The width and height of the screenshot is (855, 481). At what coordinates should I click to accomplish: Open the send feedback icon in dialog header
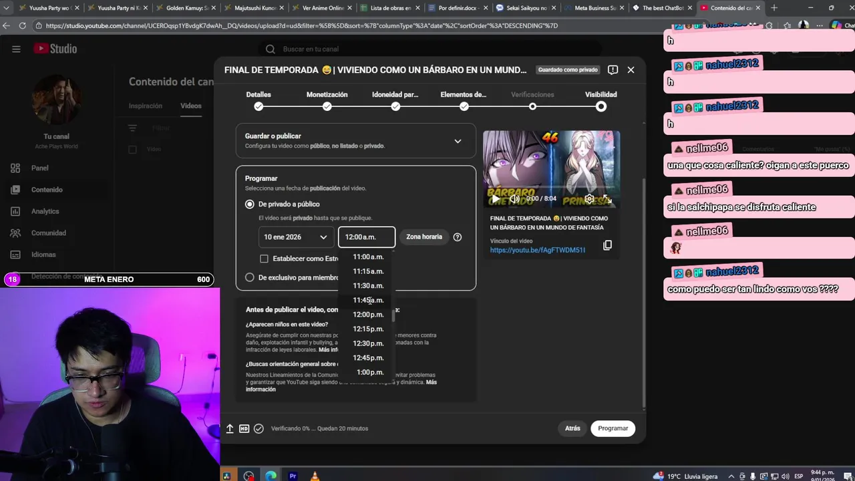613,69
